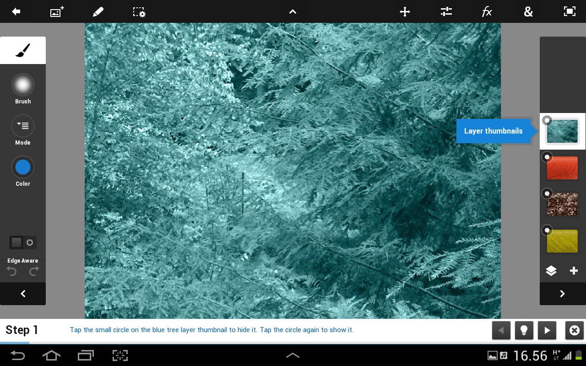586x366 pixels.
Task: Select the Move transform tool
Action: click(405, 11)
